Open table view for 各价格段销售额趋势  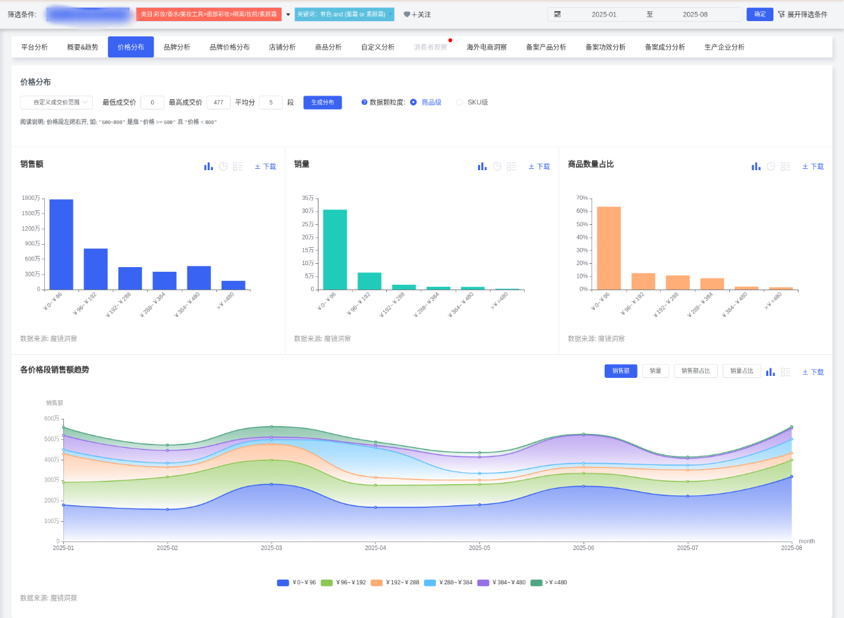[x=785, y=372]
